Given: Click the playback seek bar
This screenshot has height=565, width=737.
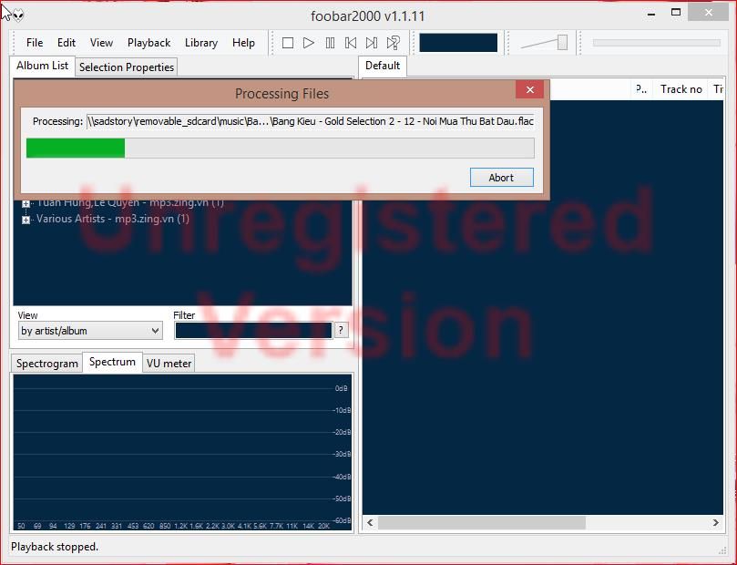Looking at the screenshot, I should click(x=657, y=43).
